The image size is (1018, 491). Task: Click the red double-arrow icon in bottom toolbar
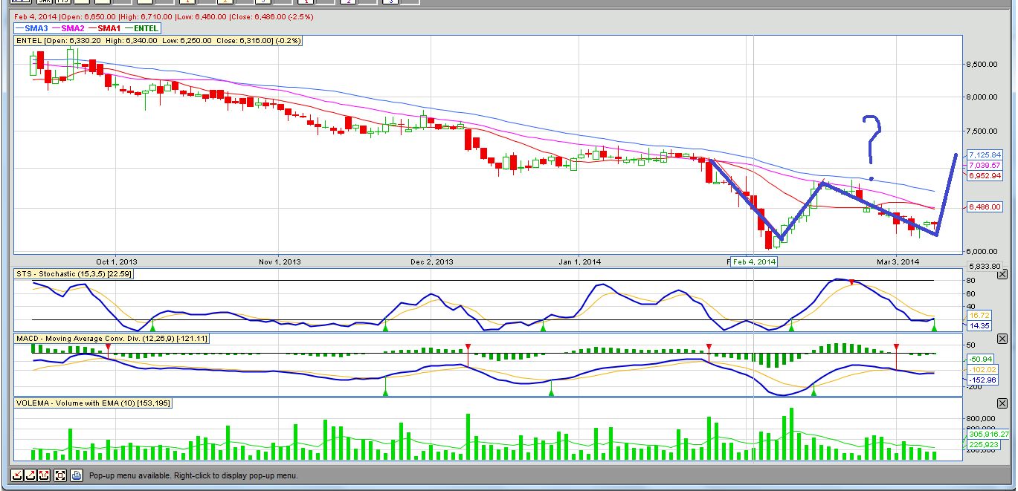(x=45, y=475)
